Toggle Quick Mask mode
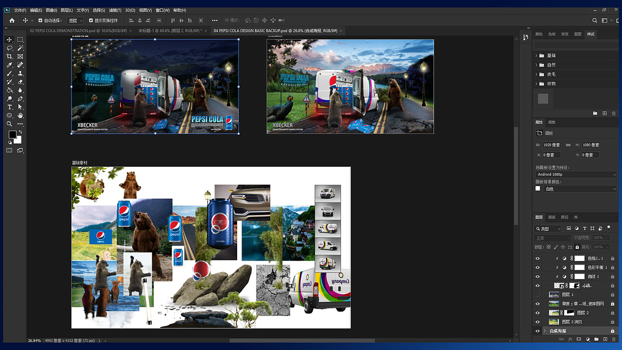The width and height of the screenshot is (622, 350). [9, 151]
